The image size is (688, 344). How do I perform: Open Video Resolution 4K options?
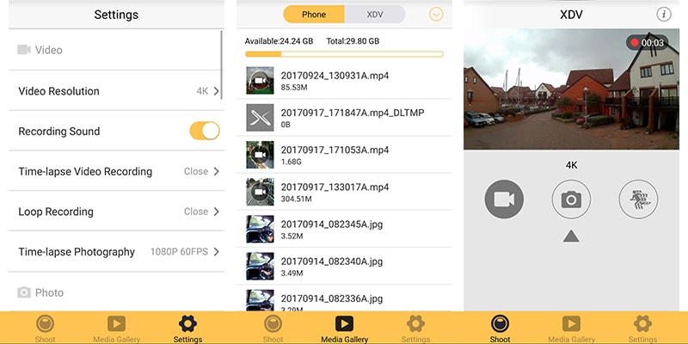coord(116,91)
